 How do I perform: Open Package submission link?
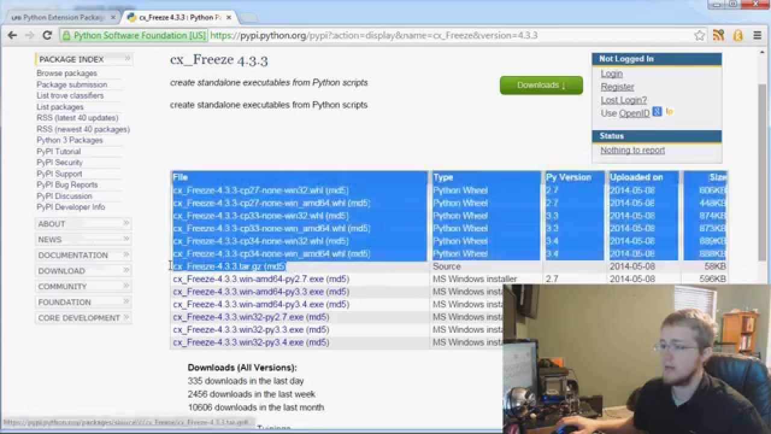(72, 84)
